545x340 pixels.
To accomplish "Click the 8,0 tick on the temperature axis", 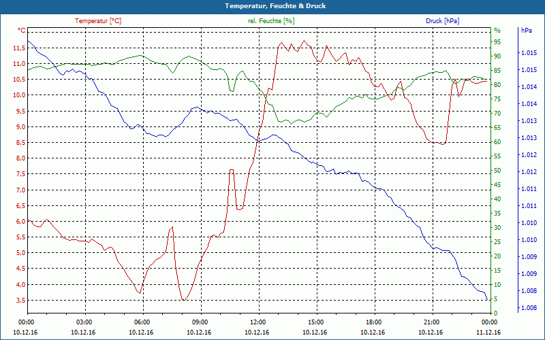I will 20,158.
